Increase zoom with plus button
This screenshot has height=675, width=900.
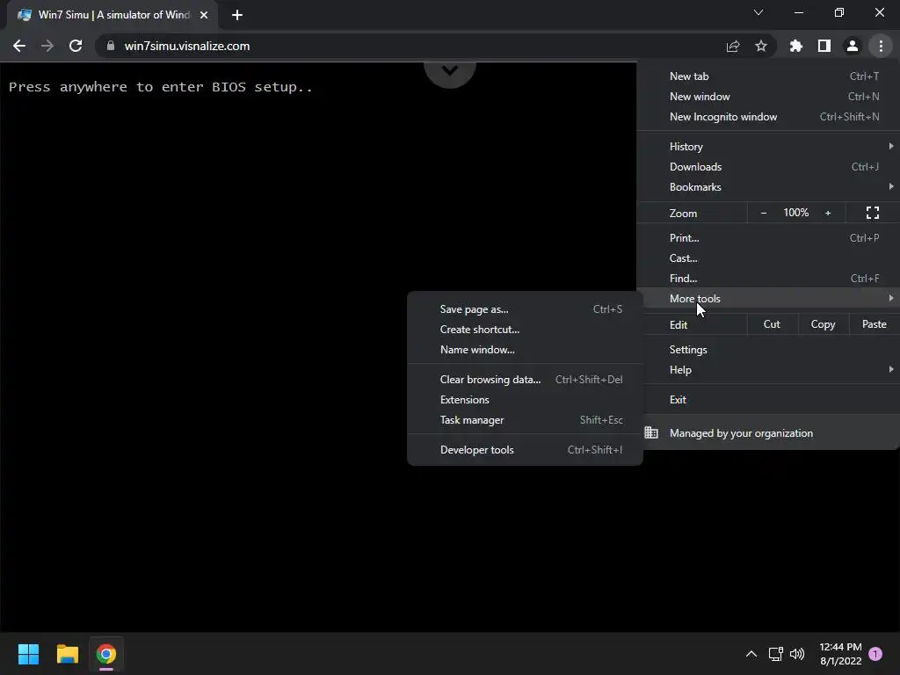[828, 213]
